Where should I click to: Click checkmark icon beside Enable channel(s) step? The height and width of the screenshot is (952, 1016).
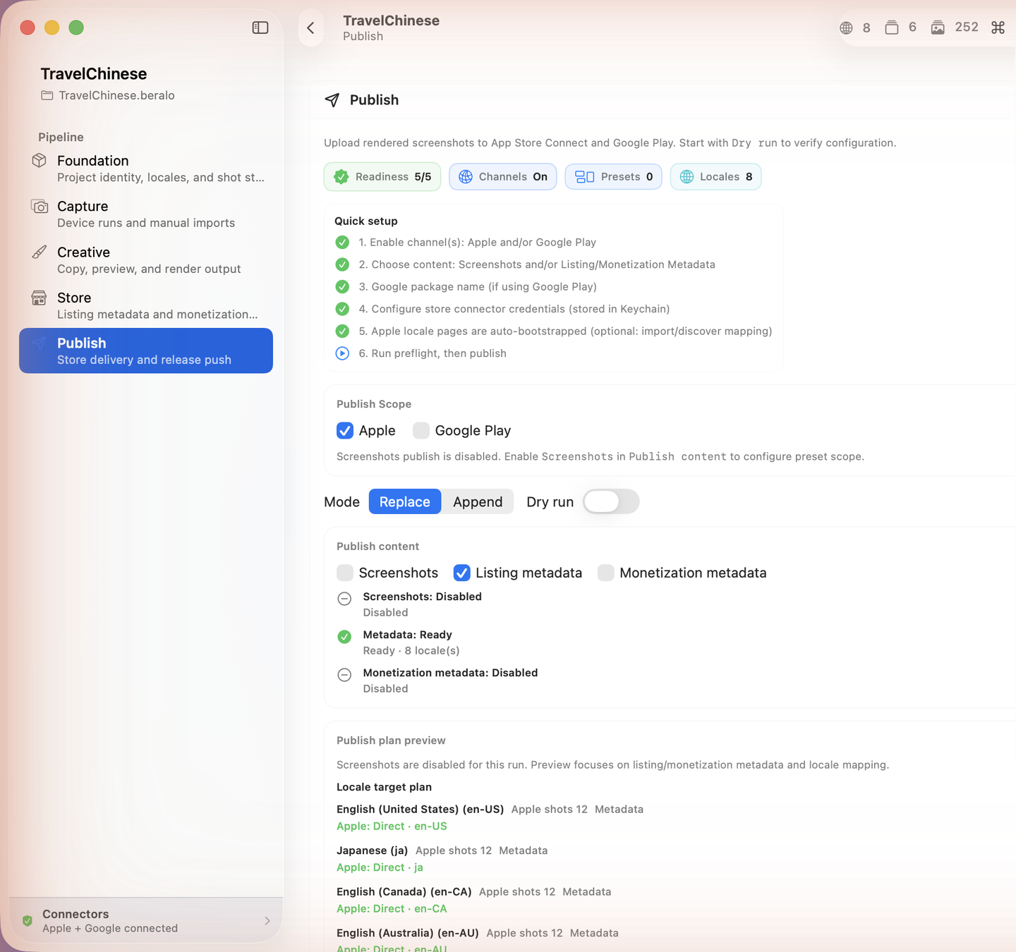coord(342,243)
